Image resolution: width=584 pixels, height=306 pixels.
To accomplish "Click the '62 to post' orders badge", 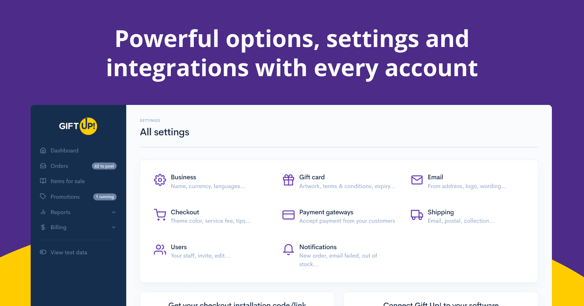I will 104,166.
